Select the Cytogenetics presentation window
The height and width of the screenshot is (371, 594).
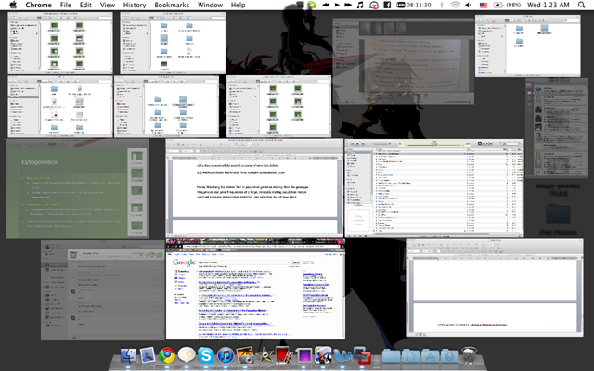pos(78,189)
